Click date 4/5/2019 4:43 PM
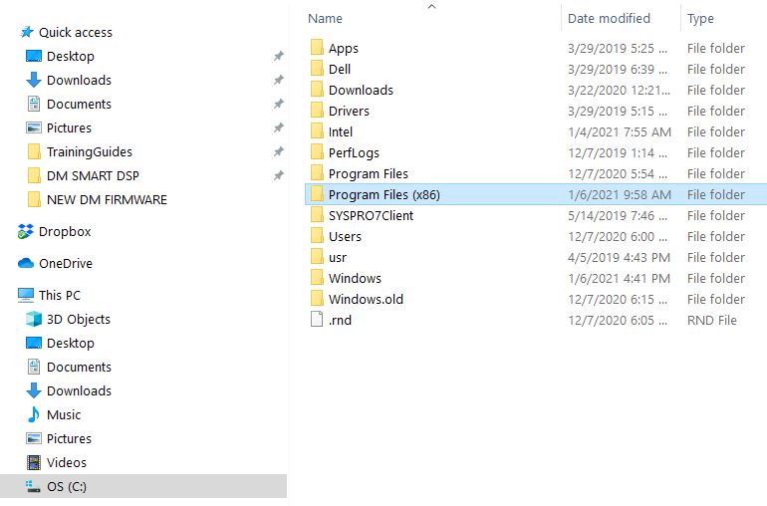The width and height of the screenshot is (767, 506). point(619,257)
